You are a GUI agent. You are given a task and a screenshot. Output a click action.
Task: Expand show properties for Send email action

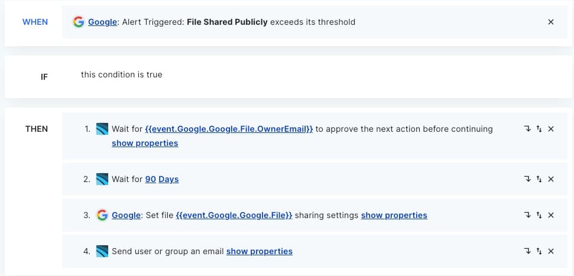(259, 251)
